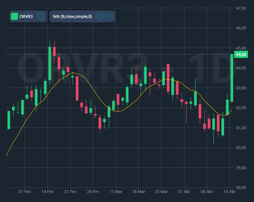Select the 07 Fev date label

[25, 192]
